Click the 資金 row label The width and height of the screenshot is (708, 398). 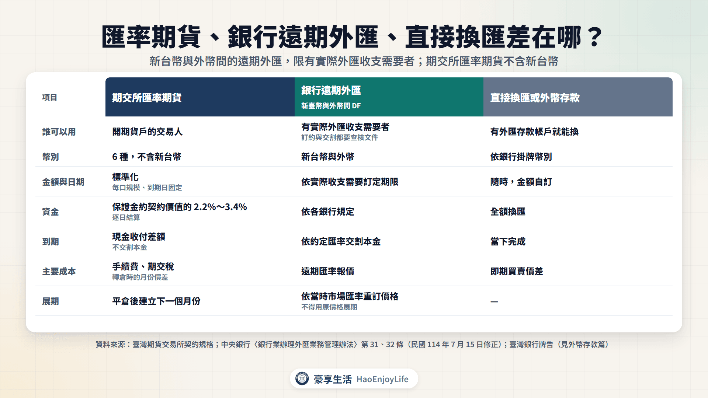(x=51, y=212)
